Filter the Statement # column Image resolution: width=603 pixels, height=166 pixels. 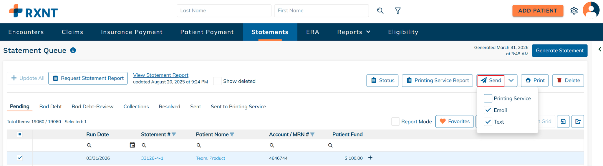[174, 135]
